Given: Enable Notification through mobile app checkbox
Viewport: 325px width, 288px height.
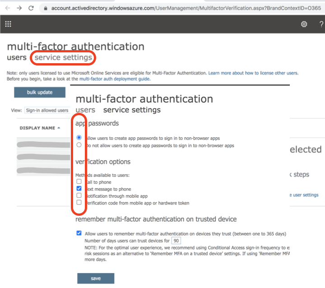Looking at the screenshot, I should (79, 195).
